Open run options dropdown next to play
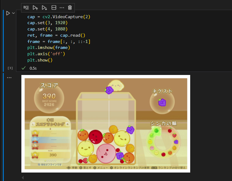 tap(14, 13)
